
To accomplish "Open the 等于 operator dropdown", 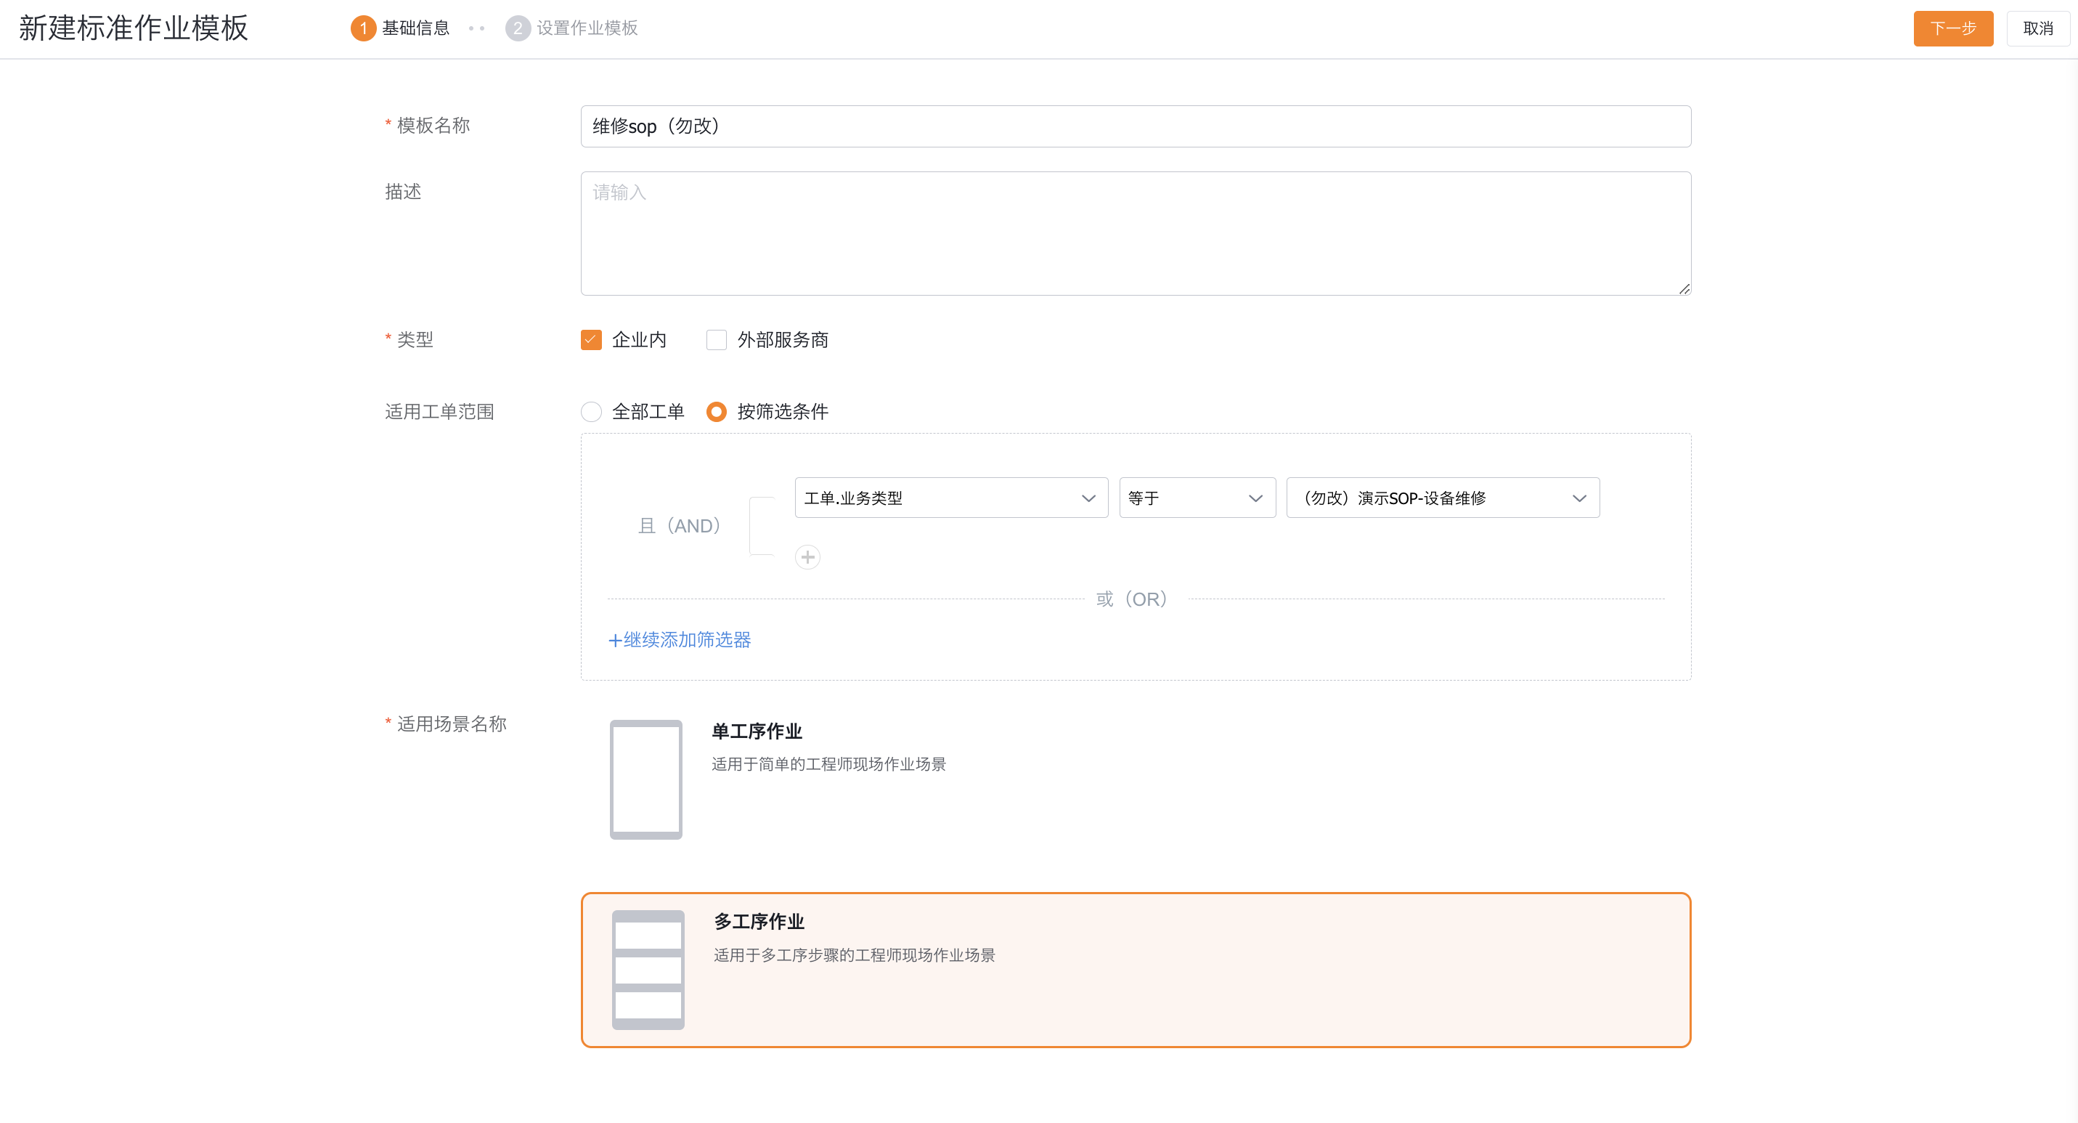I will coord(1197,498).
